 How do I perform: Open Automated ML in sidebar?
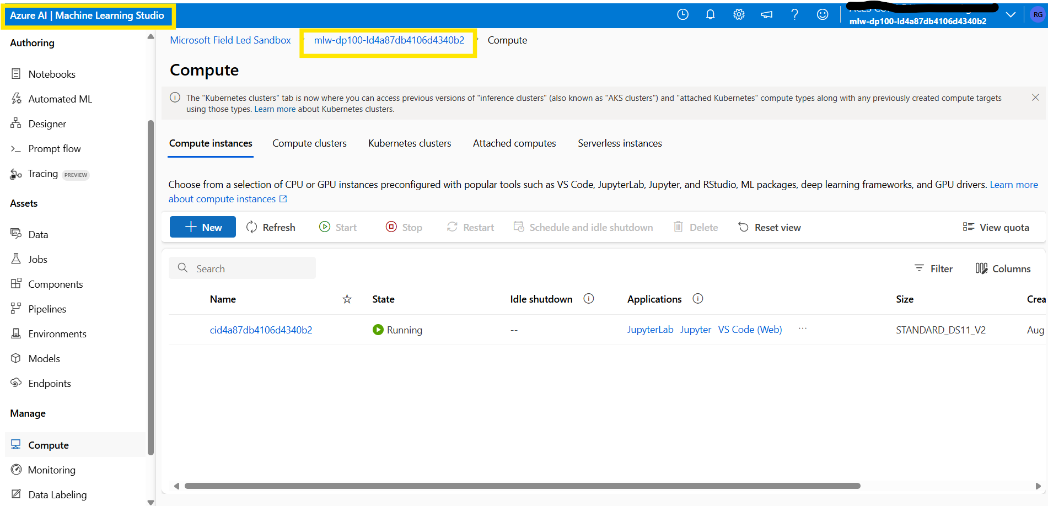click(51, 99)
